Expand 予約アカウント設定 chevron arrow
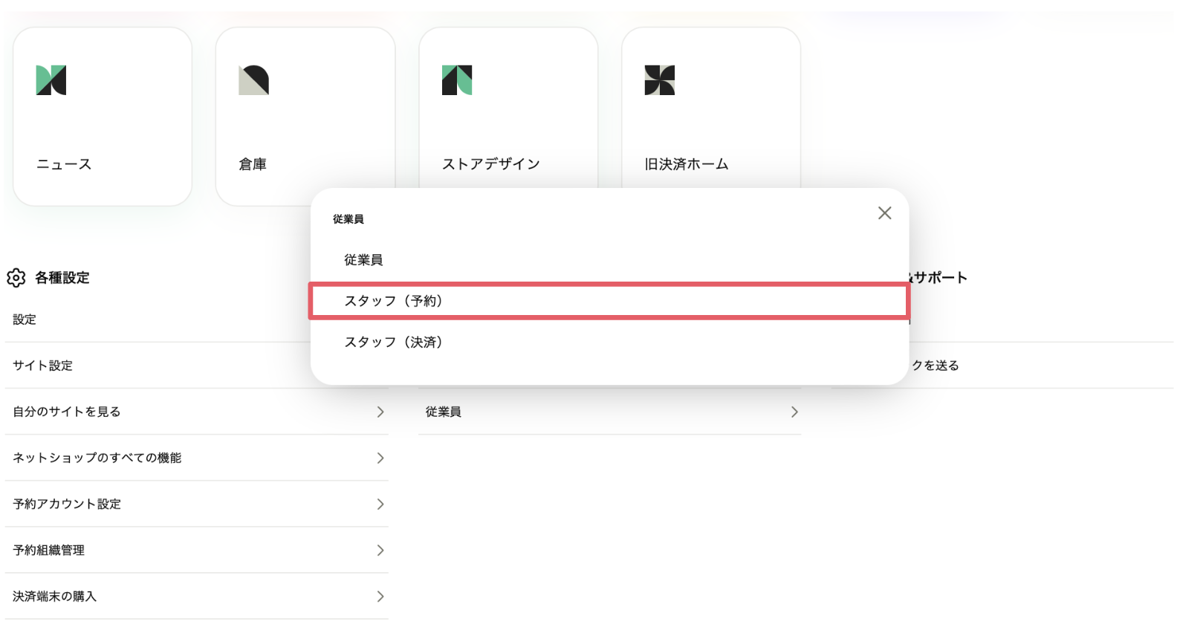 380,504
